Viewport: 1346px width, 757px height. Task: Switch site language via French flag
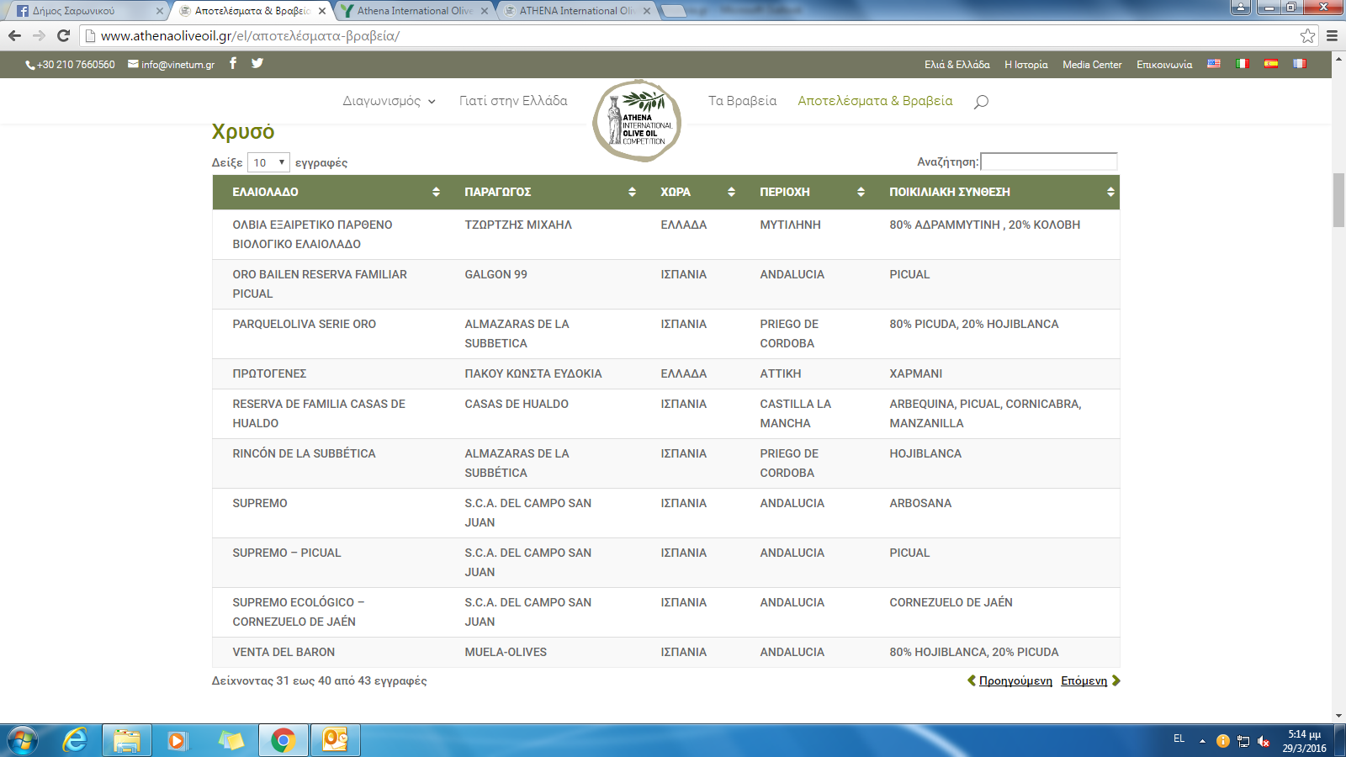pyautogui.click(x=1300, y=64)
